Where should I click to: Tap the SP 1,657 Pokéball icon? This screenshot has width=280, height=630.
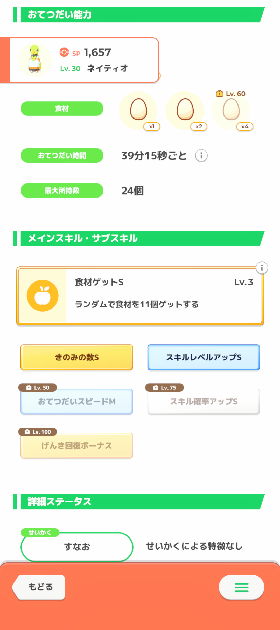click(x=64, y=52)
